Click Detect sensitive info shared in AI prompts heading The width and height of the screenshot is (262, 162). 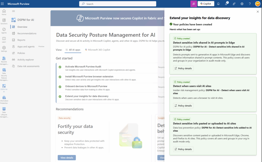[204, 43]
